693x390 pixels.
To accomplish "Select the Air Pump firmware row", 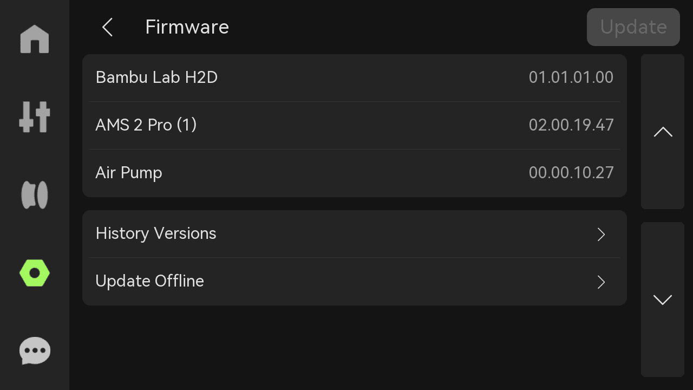I will (355, 173).
